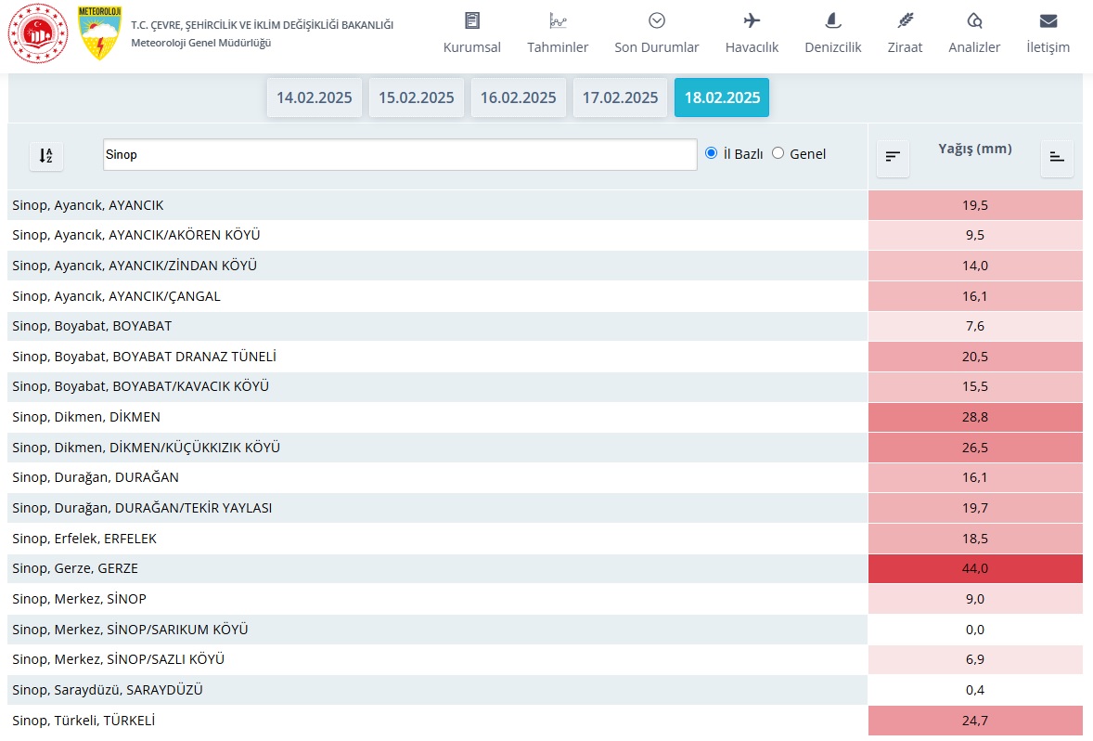Switch to the 14.02.2025 date tab
The height and width of the screenshot is (741, 1093).
[314, 97]
